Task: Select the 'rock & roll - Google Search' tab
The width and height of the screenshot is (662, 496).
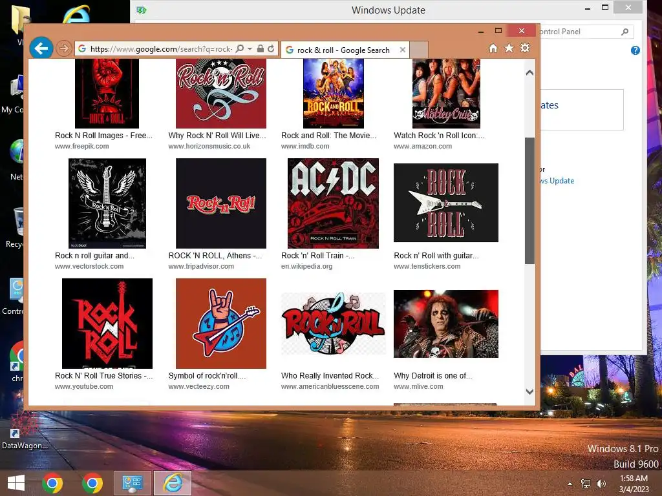Action: (x=343, y=50)
